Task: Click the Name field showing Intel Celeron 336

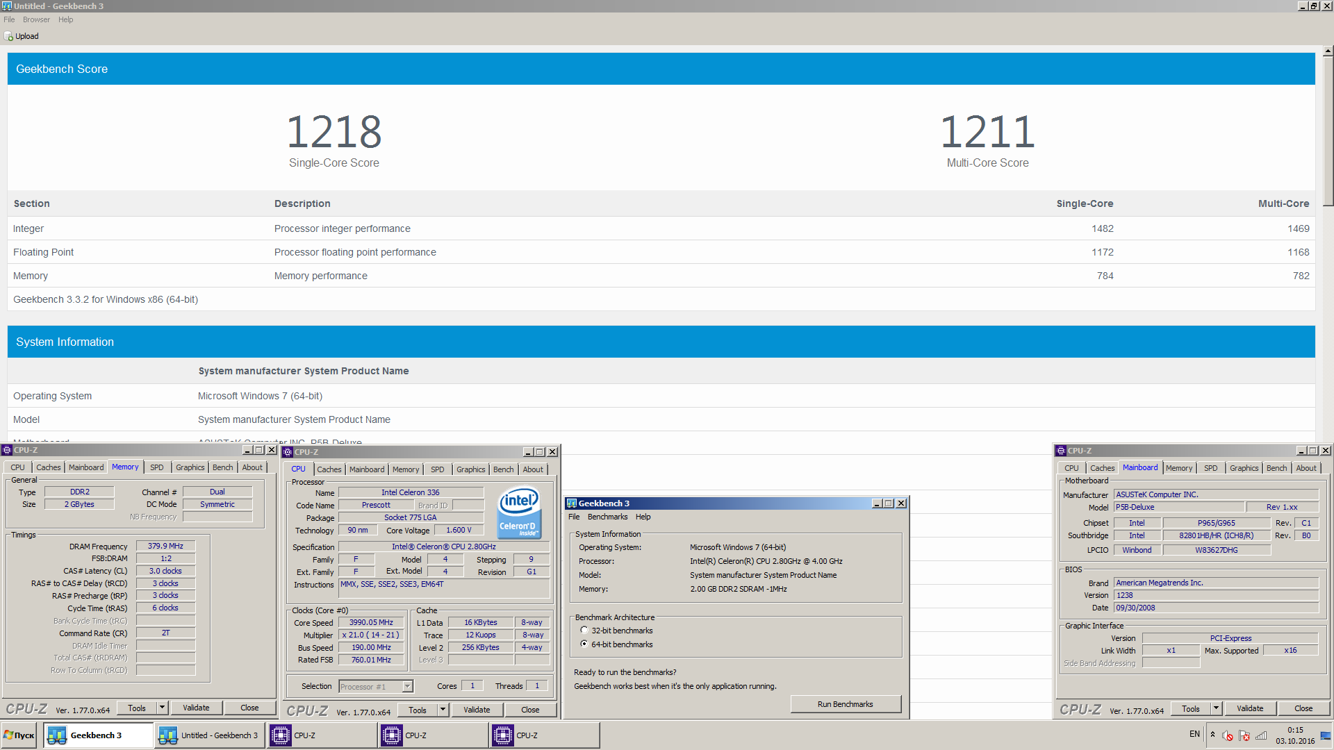Action: pyautogui.click(x=411, y=492)
